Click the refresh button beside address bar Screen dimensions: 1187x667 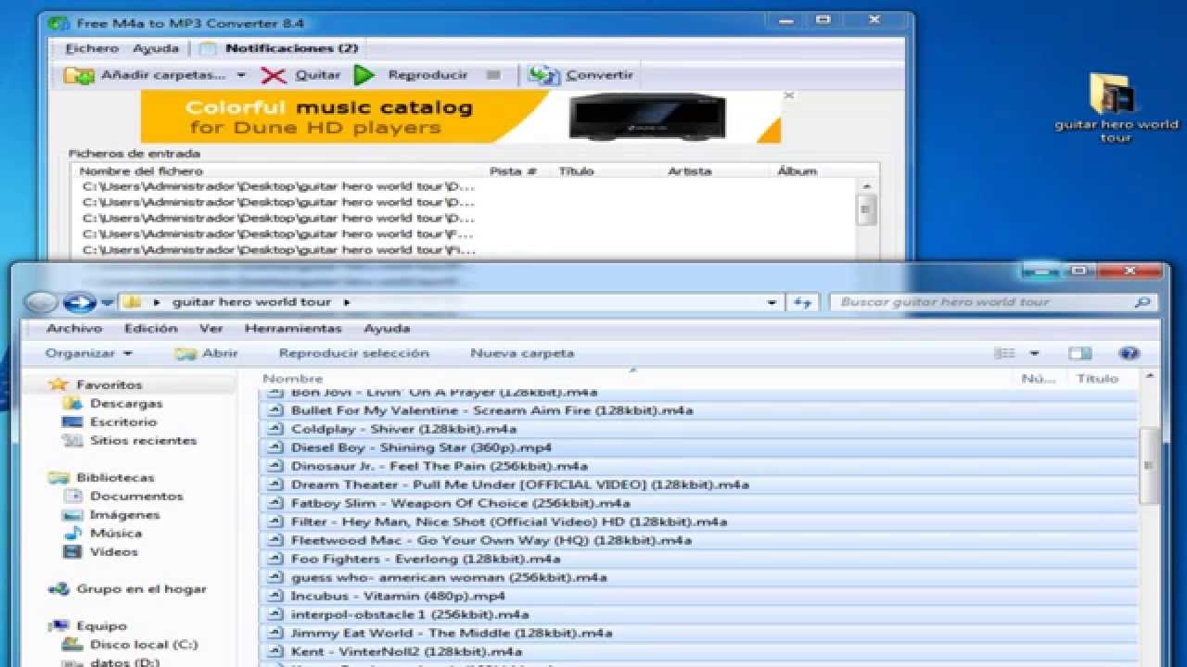point(803,302)
